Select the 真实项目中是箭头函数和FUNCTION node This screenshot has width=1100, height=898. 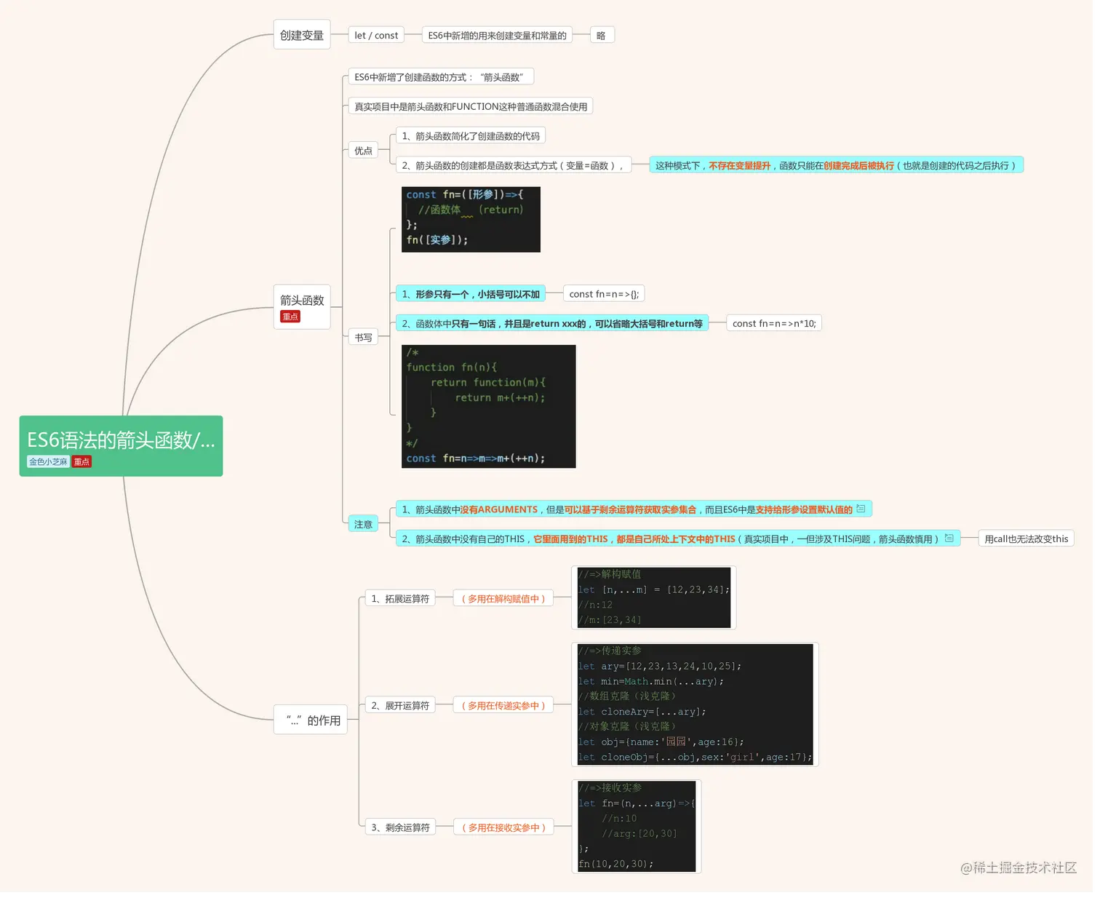471,106
